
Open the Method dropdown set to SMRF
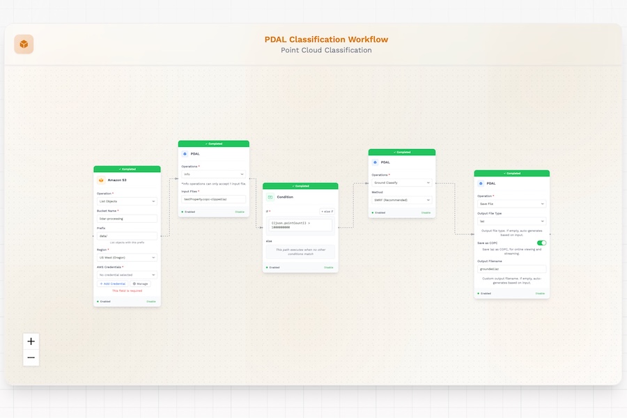(401, 200)
